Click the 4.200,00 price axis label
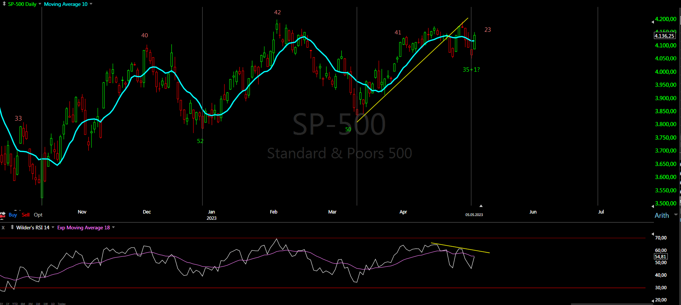The width and height of the screenshot is (681, 305). [x=666, y=19]
